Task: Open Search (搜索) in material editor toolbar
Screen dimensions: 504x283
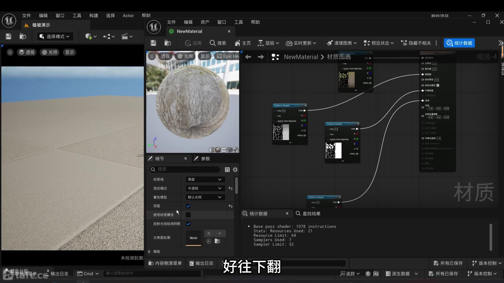Action: (218, 43)
